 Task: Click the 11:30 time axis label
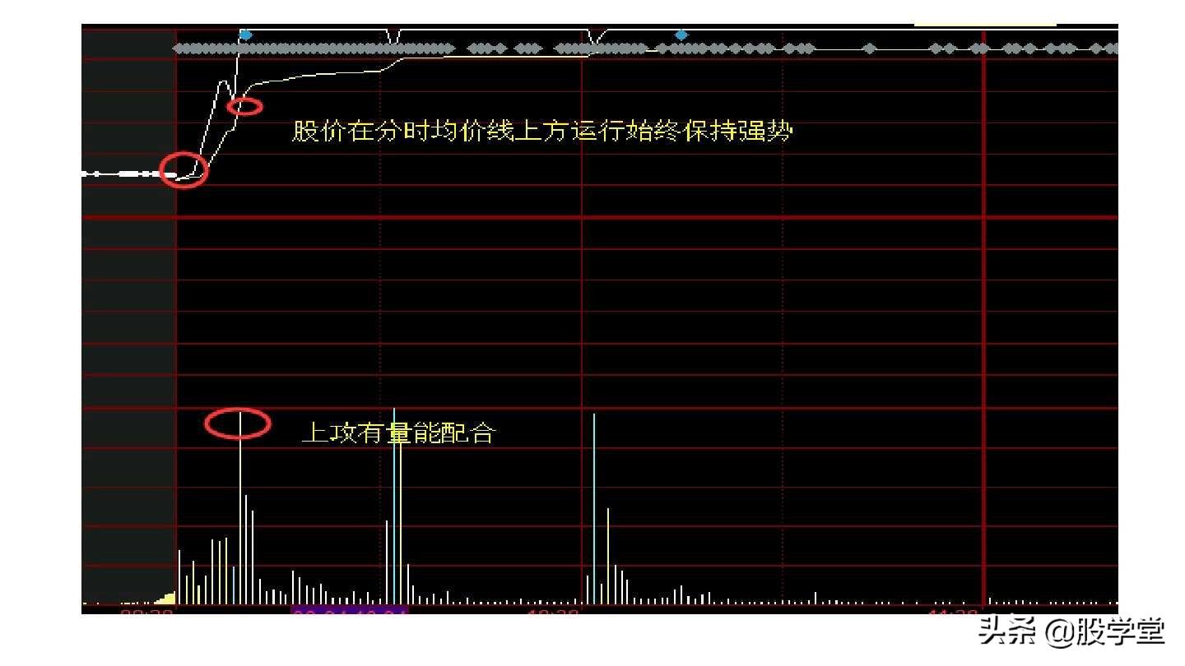pos(952,613)
